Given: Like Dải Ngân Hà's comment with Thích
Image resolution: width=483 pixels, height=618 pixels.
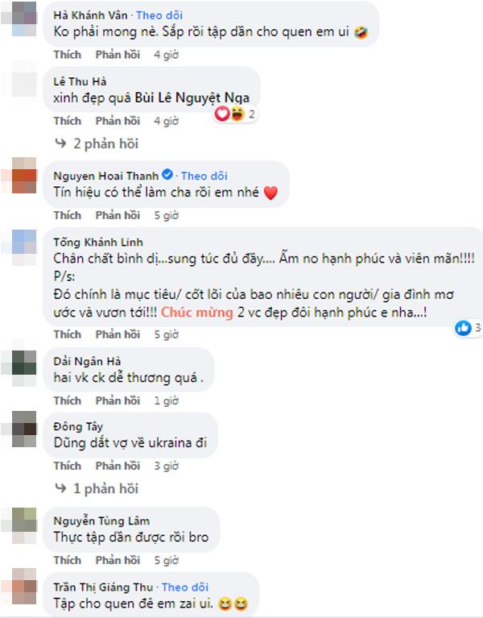Looking at the screenshot, I should click(x=68, y=400).
